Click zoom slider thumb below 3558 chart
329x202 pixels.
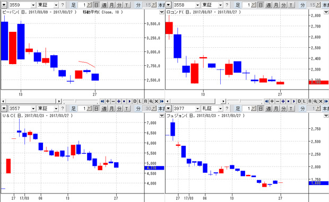coord(240,101)
